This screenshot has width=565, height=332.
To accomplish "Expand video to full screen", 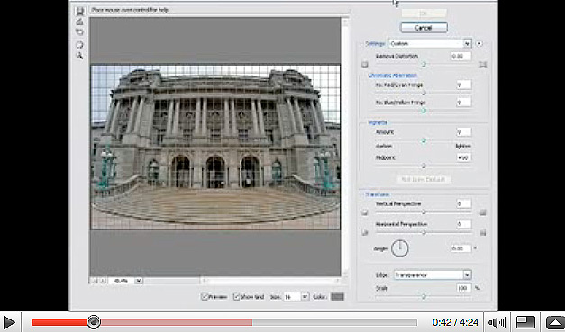I will [556, 322].
